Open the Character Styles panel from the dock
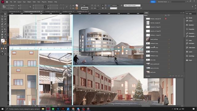Screen dimensions: 197x111 point(191,33)
